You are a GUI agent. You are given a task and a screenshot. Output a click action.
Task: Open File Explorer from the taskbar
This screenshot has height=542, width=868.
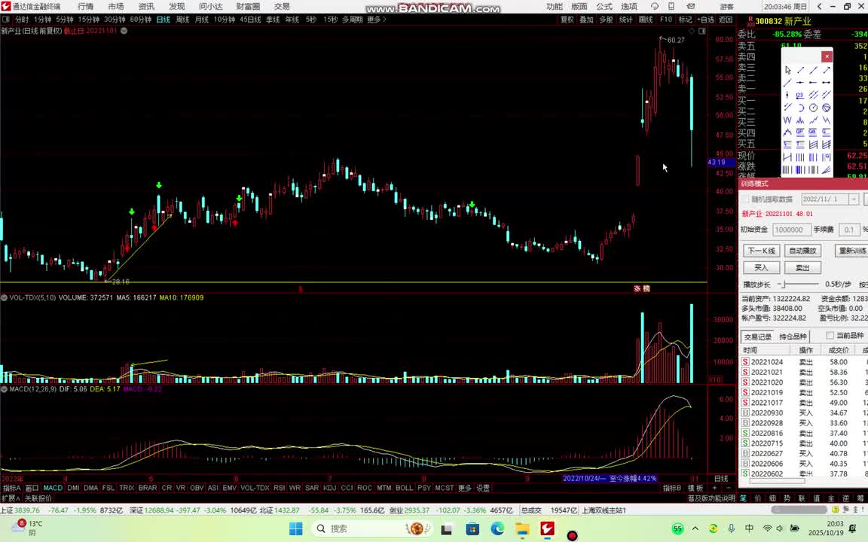[522, 528]
